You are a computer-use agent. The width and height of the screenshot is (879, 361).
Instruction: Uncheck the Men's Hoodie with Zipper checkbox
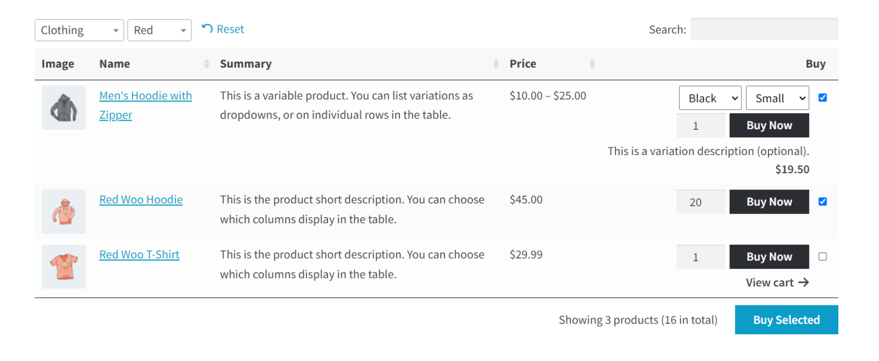pos(823,98)
